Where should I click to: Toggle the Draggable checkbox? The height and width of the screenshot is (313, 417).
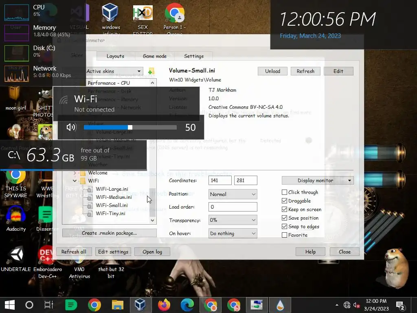coord(284,201)
